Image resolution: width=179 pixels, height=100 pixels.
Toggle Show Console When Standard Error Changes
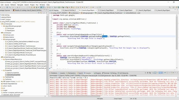coord(162,73)
